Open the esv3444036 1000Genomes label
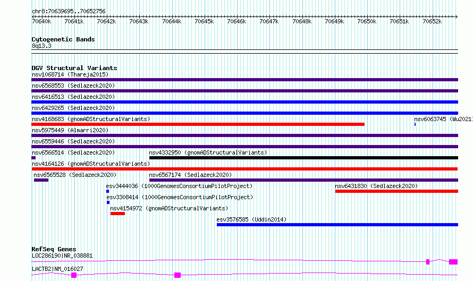 [179, 186]
